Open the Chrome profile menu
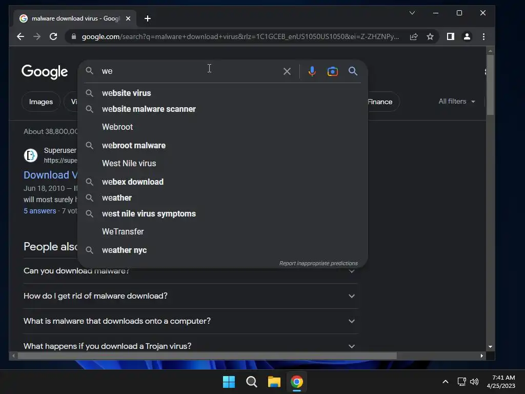The height and width of the screenshot is (394, 525). (x=467, y=36)
